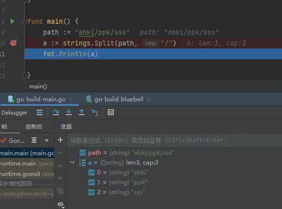Click the copy icon in variables sidebar
The image size is (282, 209).
60,191
